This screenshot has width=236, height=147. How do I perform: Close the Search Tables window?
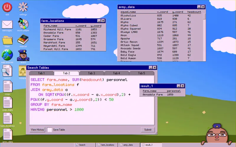(x=155, y=68)
